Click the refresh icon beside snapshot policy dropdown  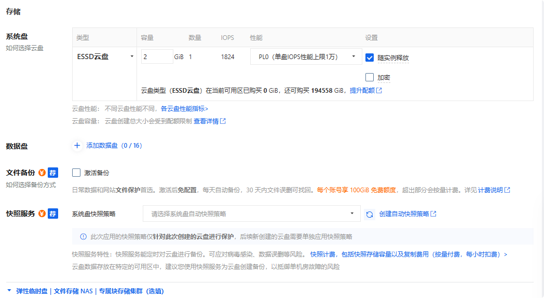click(370, 215)
